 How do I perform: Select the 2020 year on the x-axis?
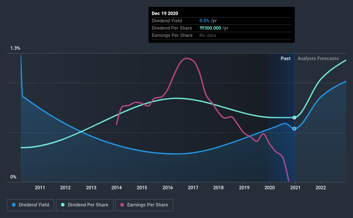click(270, 188)
